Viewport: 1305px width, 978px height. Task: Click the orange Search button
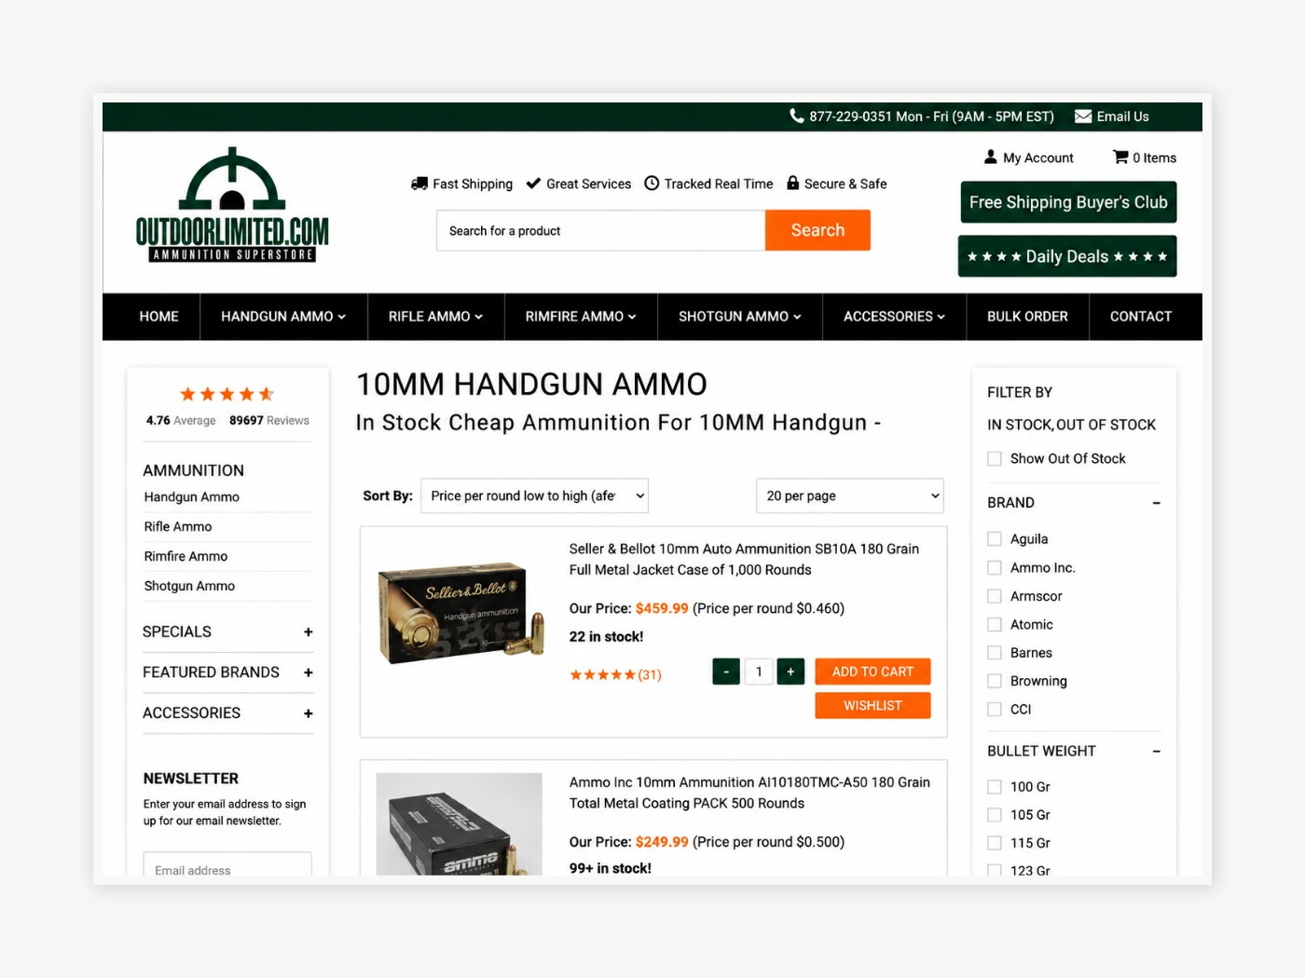pyautogui.click(x=817, y=230)
